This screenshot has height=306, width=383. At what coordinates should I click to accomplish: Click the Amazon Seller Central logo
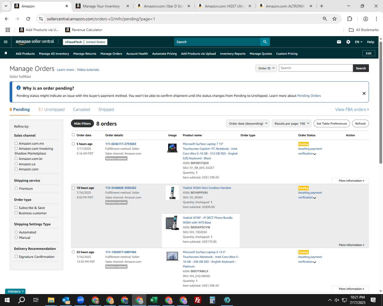(x=35, y=42)
